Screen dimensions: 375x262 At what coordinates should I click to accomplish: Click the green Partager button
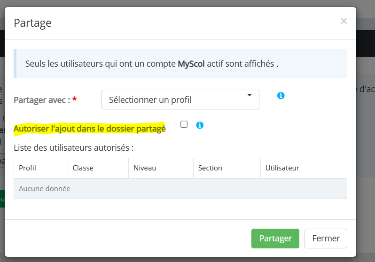pyautogui.click(x=275, y=239)
